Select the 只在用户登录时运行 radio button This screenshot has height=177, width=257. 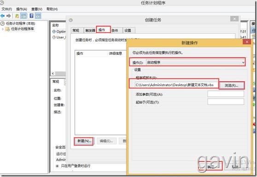point(57,166)
